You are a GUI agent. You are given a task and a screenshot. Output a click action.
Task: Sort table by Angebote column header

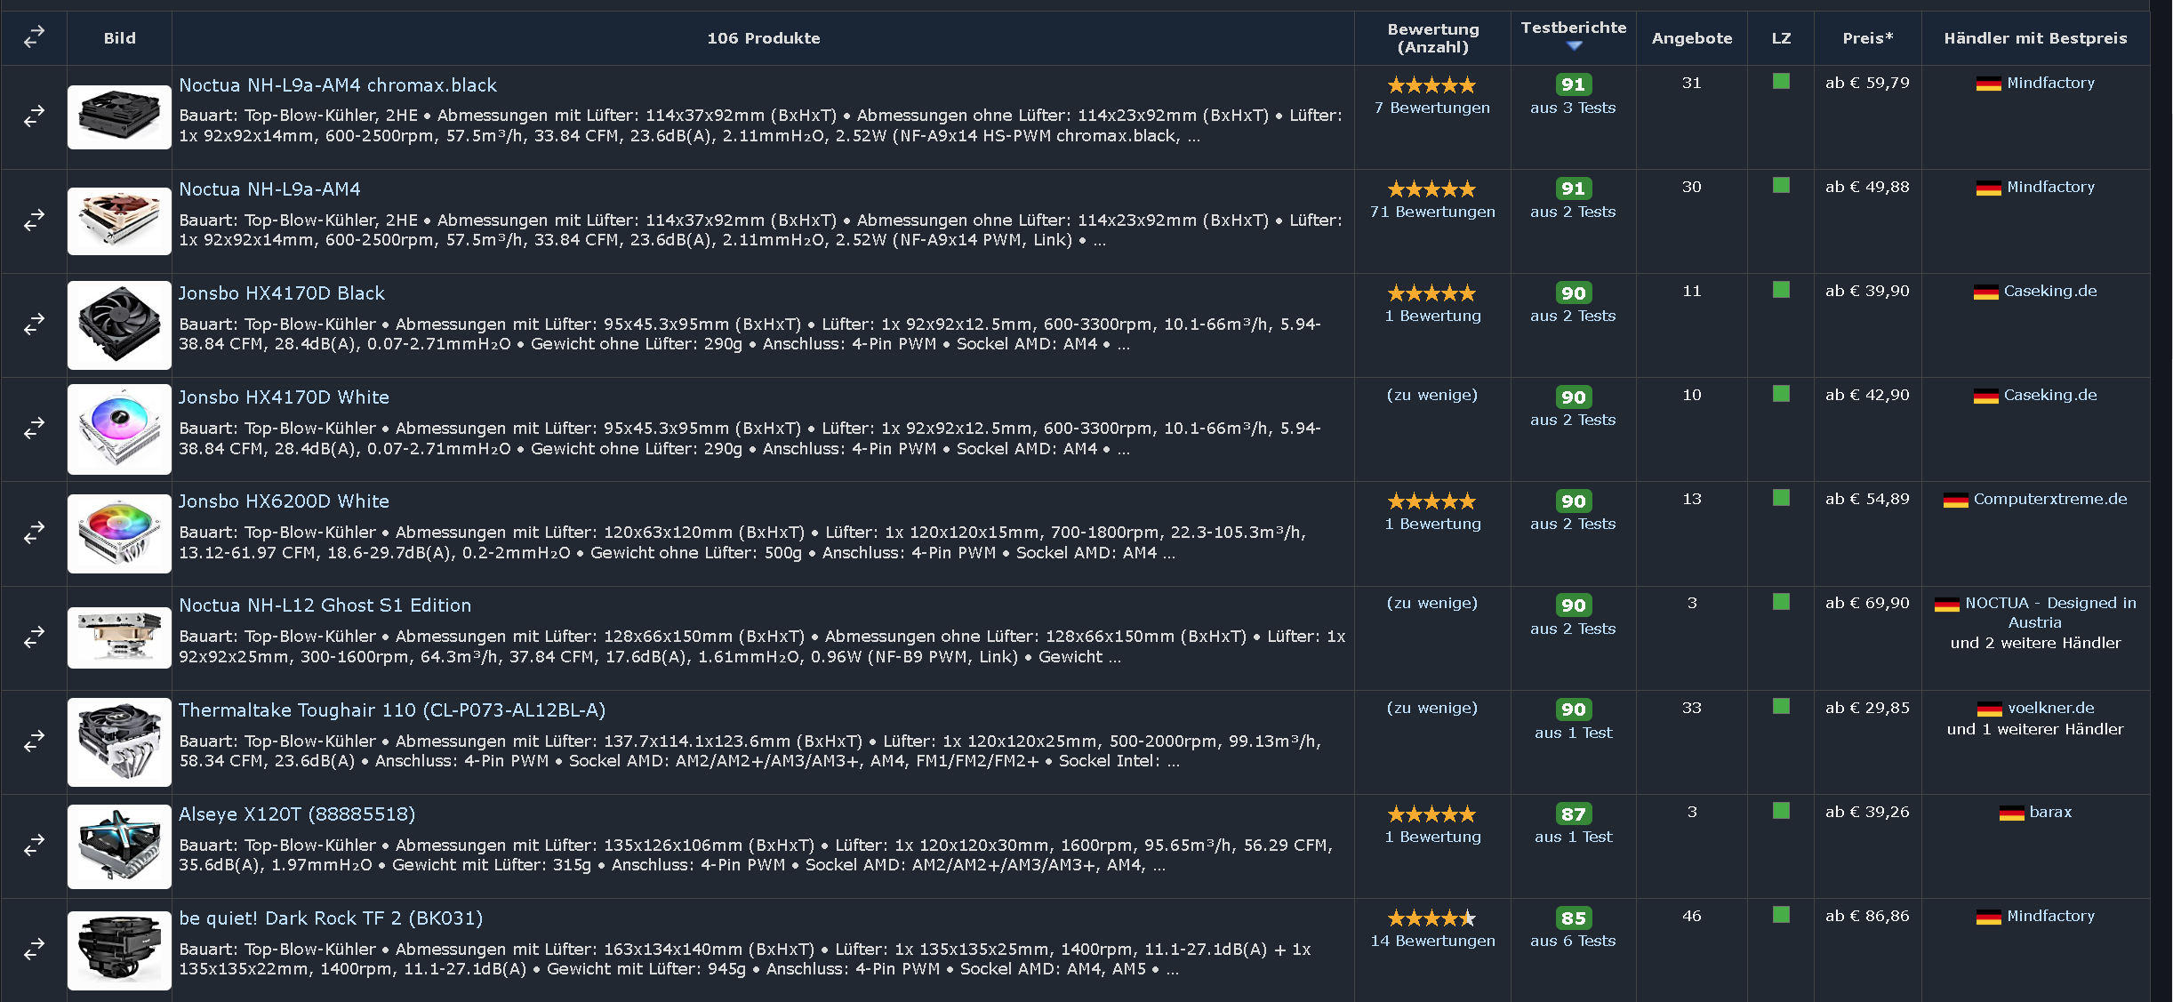click(x=1691, y=38)
